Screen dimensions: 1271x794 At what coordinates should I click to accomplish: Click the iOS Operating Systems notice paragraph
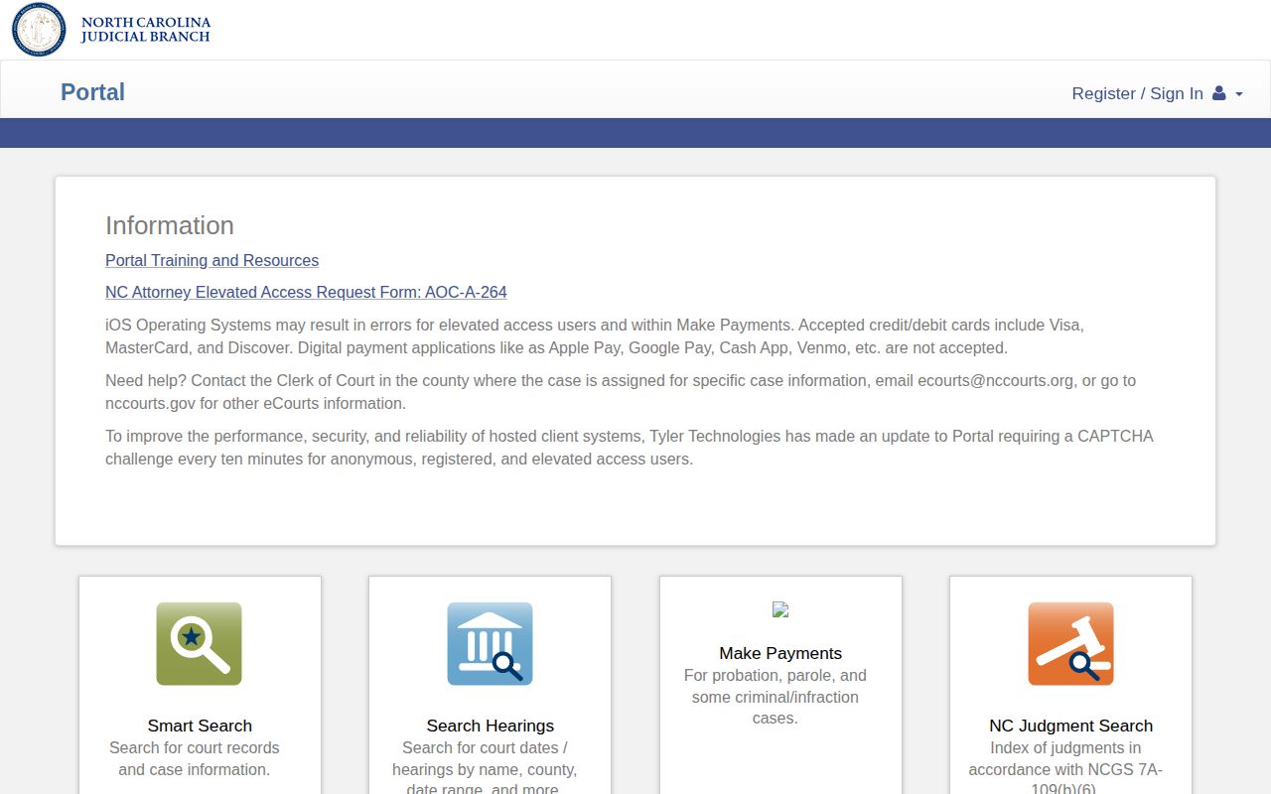595,336
